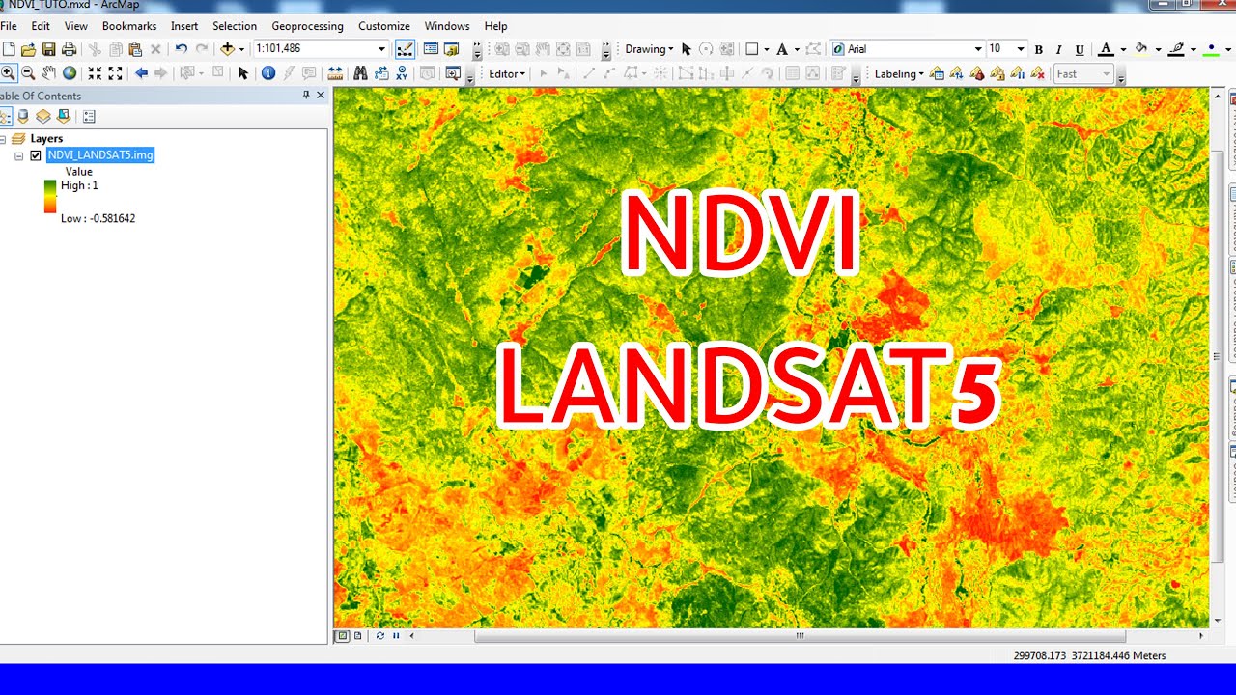1236x695 pixels.
Task: Go back to previous extent
Action: click(x=141, y=73)
